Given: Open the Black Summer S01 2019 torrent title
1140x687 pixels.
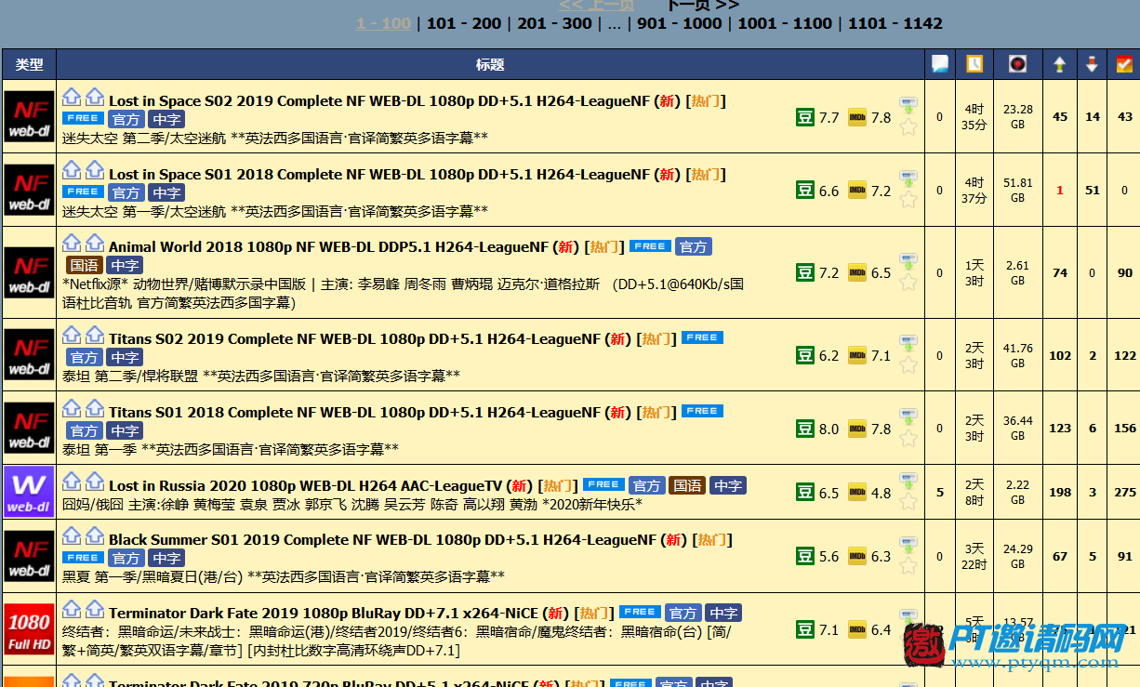Looking at the screenshot, I should click(384, 540).
